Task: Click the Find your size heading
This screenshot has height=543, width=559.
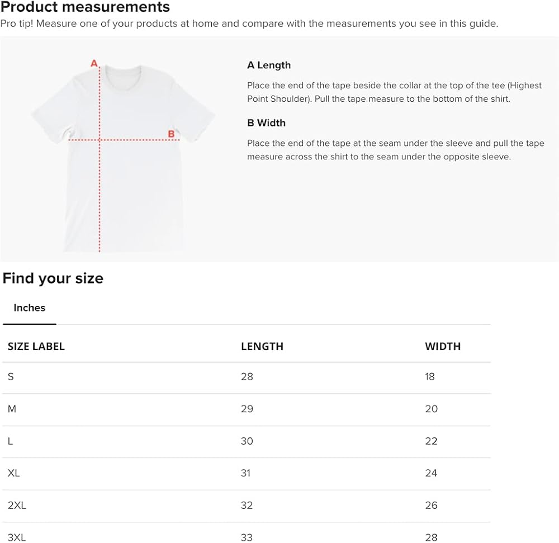Action: point(53,278)
